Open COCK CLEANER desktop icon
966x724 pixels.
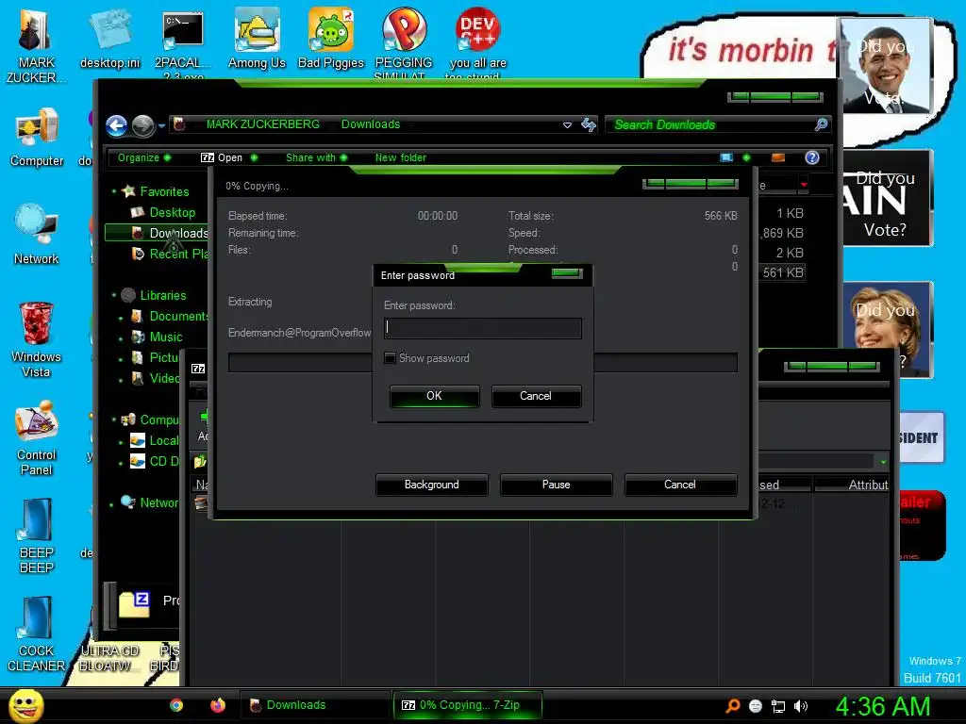[37, 634]
